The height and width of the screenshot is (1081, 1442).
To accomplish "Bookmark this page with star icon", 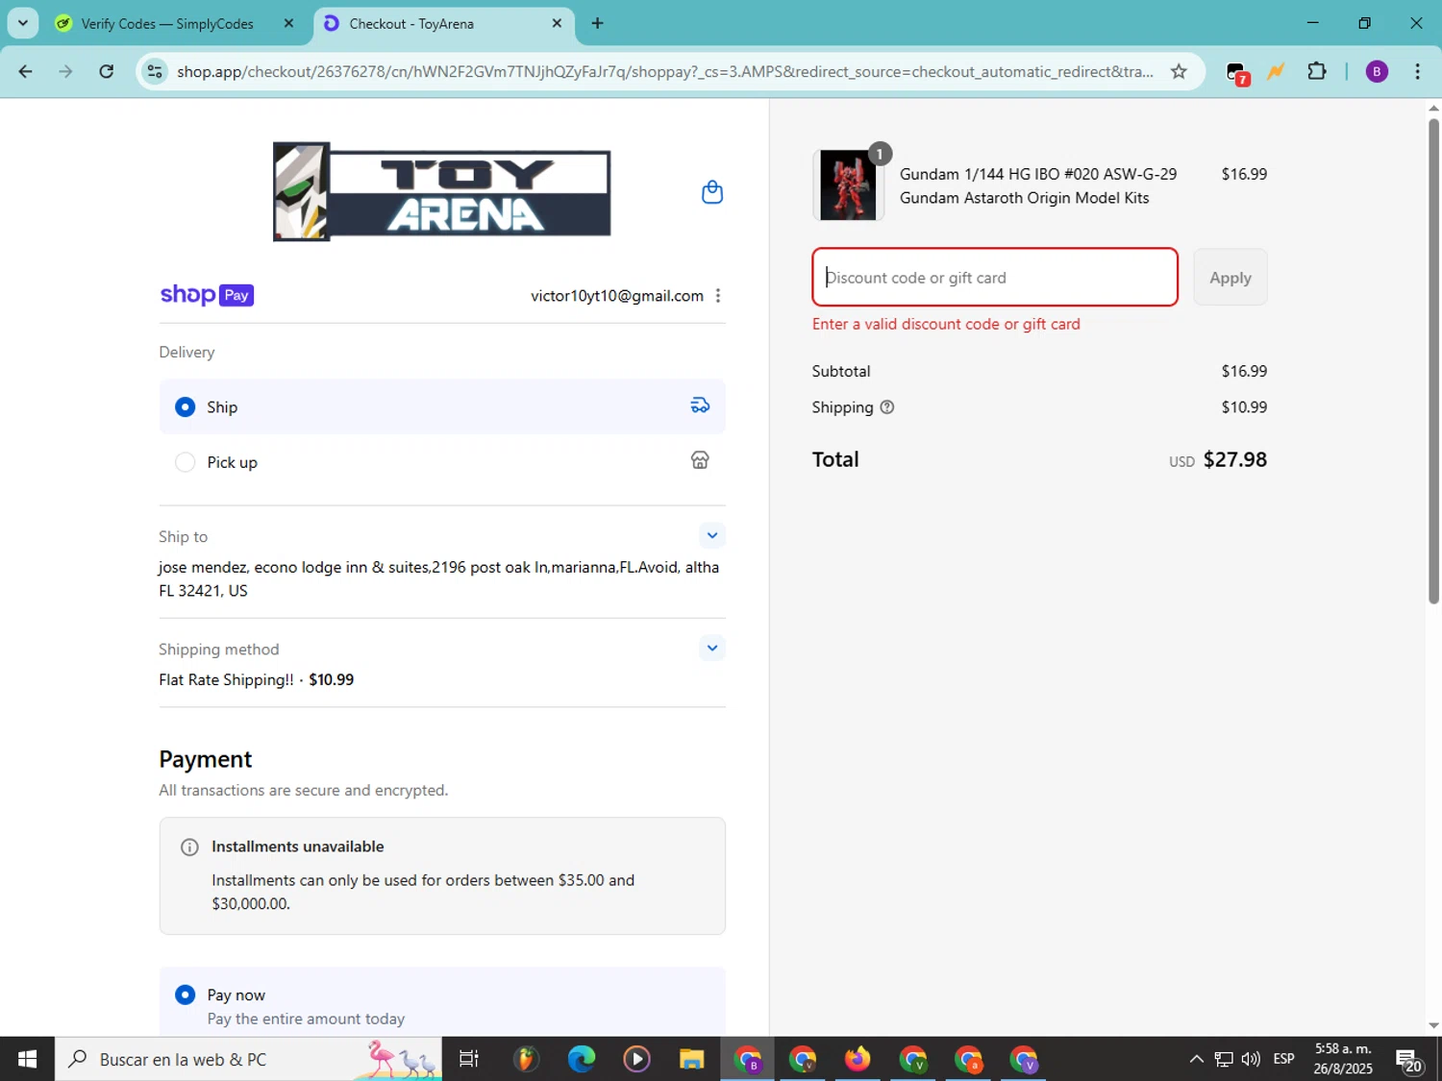I will point(1179,71).
